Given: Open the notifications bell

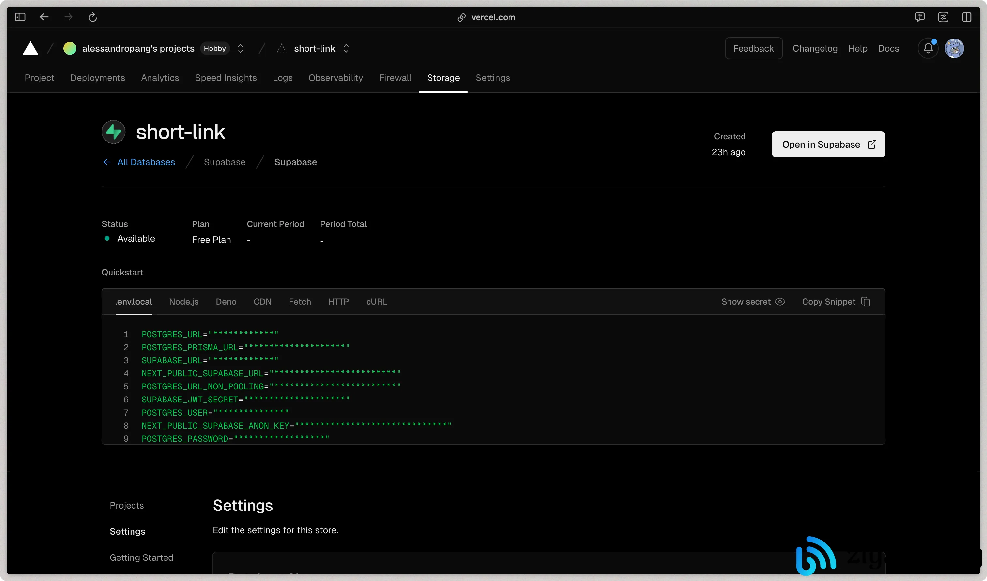Looking at the screenshot, I should [928, 49].
